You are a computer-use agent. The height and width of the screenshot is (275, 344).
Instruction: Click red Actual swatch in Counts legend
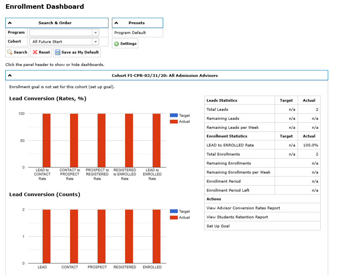pyautogui.click(x=174, y=217)
